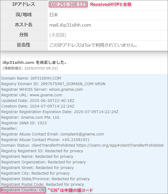Click the www.gname.com registrar URL
The image size is (168, 194).
pyautogui.click(x=46, y=95)
